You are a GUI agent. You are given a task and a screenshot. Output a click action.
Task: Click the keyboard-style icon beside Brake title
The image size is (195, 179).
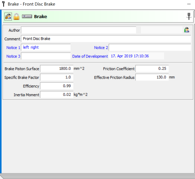[x=27, y=17]
